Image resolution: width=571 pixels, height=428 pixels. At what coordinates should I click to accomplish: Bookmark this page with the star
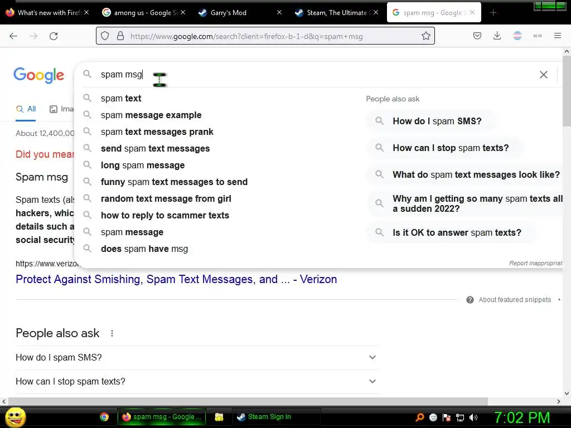coord(425,36)
